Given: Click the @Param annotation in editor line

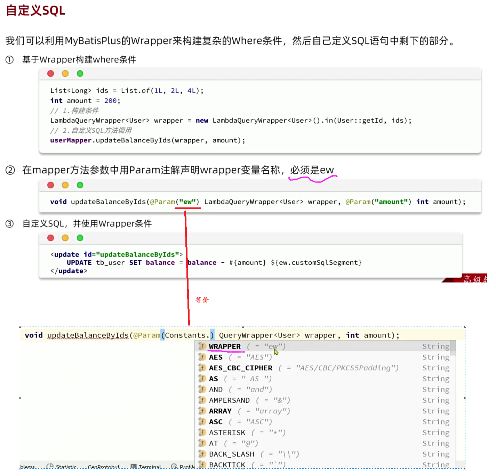Looking at the screenshot, I should (146, 335).
